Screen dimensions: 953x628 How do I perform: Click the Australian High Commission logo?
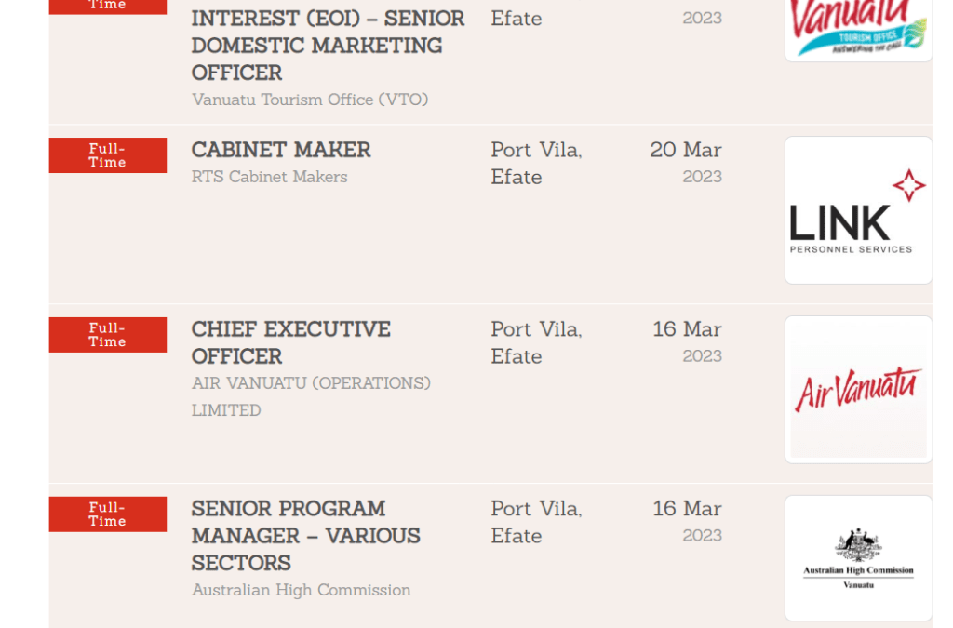(858, 558)
